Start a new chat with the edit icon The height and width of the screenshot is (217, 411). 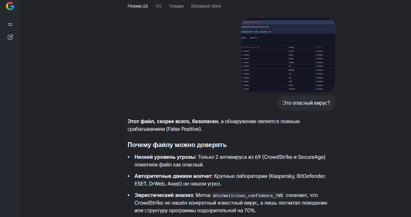pyautogui.click(x=10, y=37)
